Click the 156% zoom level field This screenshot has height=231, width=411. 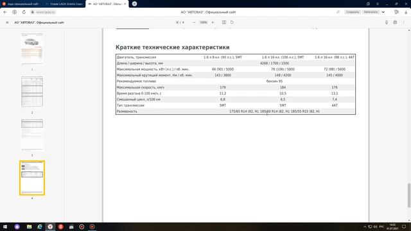click(203, 22)
